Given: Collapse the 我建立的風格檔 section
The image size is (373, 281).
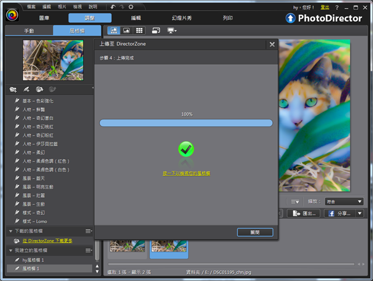Looking at the screenshot, I should (x=11, y=251).
